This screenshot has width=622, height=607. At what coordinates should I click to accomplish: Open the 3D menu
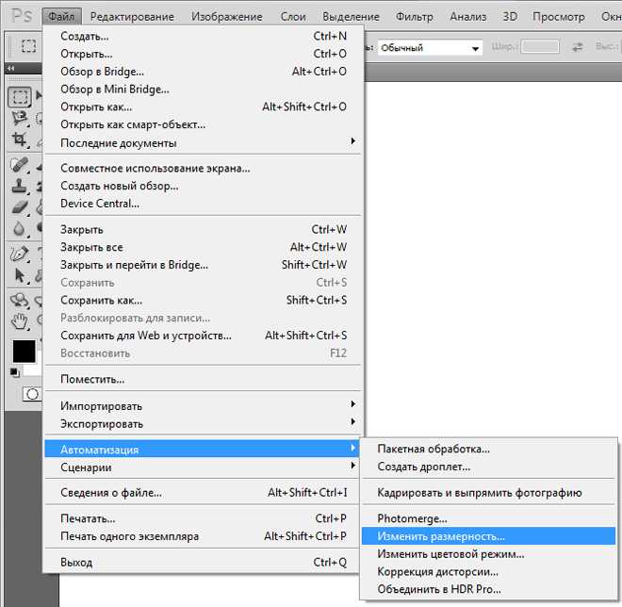pyautogui.click(x=510, y=17)
